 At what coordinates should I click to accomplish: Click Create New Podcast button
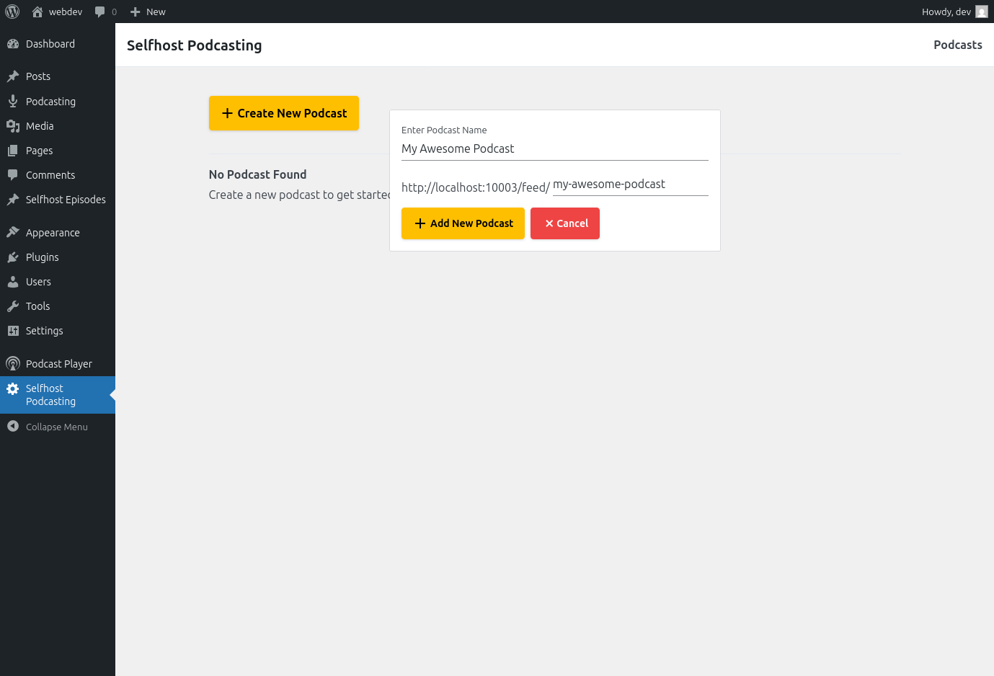tap(284, 113)
